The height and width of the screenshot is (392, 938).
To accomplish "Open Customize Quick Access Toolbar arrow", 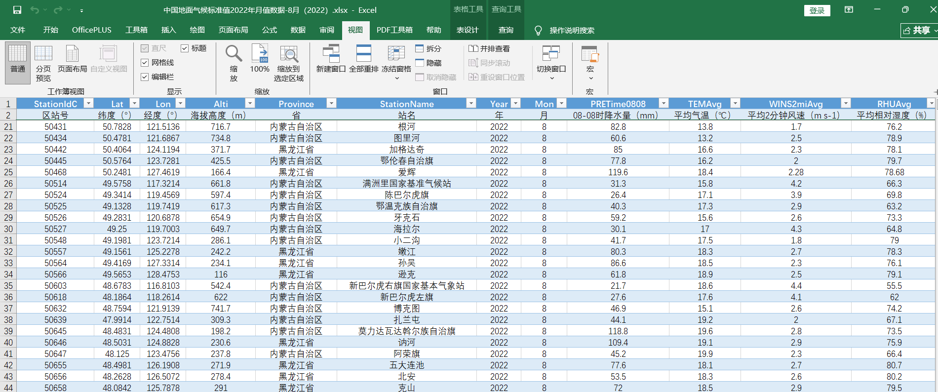I will (x=81, y=10).
